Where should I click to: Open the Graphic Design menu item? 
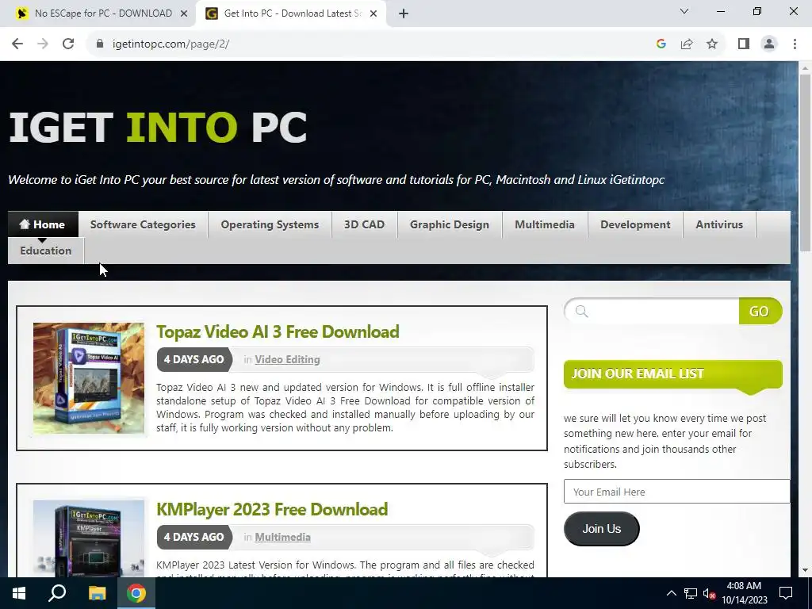click(x=450, y=224)
